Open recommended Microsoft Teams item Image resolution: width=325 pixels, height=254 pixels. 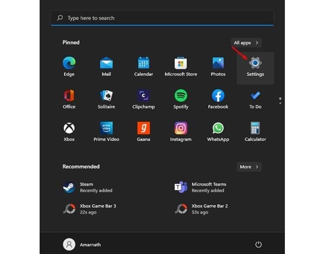click(x=201, y=187)
